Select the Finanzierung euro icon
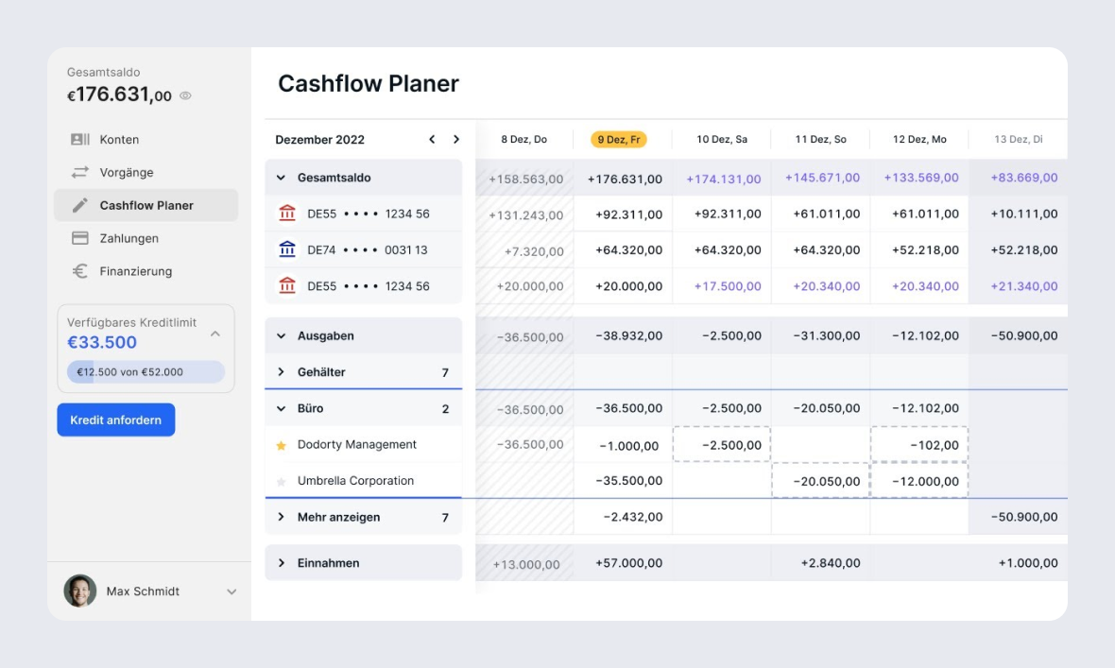The image size is (1115, 668). (x=80, y=271)
